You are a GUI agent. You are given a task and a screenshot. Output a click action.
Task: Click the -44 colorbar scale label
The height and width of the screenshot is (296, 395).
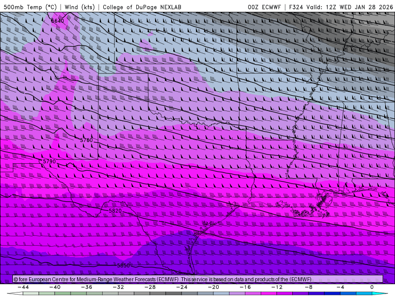click(x=23, y=287)
